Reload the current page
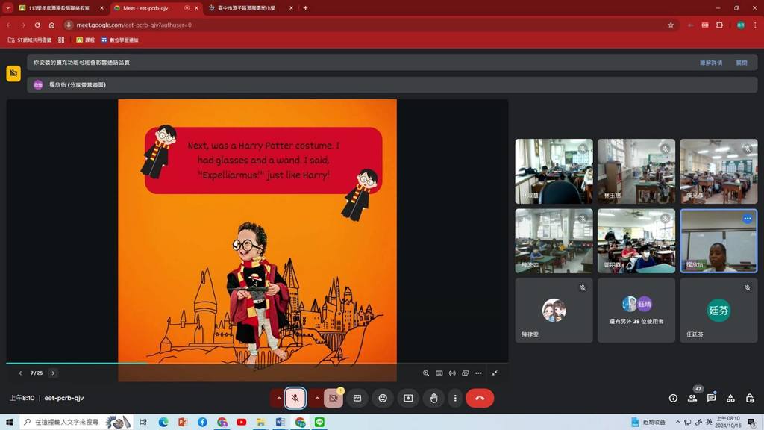Screen dimensions: 764x430 click(37, 25)
